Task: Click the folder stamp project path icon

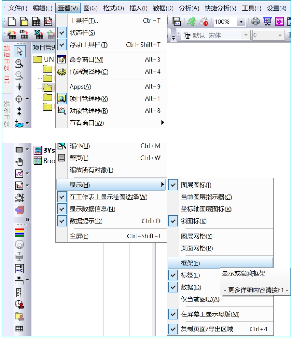Action: tap(19, 316)
